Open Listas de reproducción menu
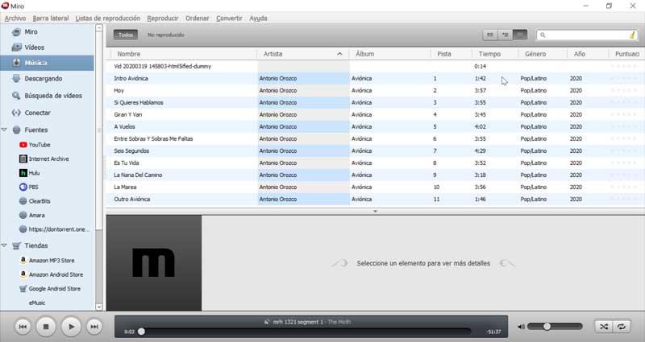The width and height of the screenshot is (645, 342). point(108,19)
